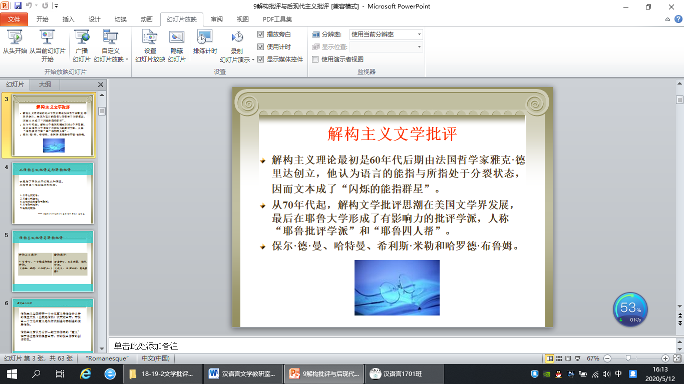Toggle the Play Narrations (播放旁白) checkbox
684x384 pixels.
coord(260,34)
